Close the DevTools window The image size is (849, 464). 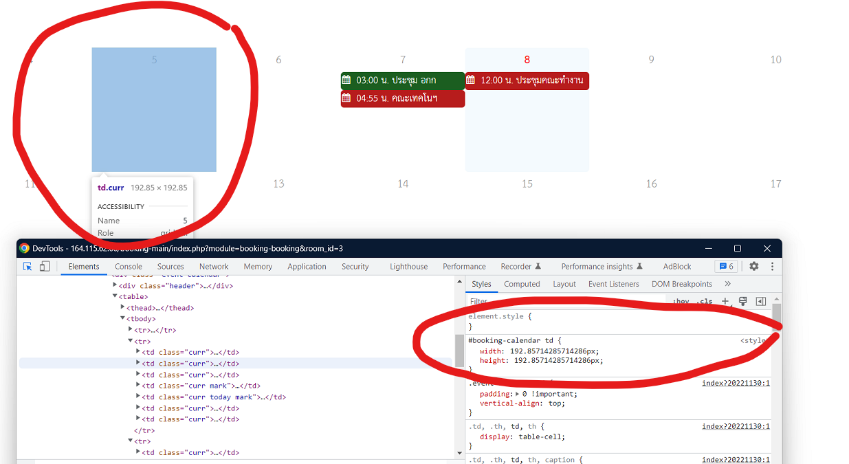point(767,248)
